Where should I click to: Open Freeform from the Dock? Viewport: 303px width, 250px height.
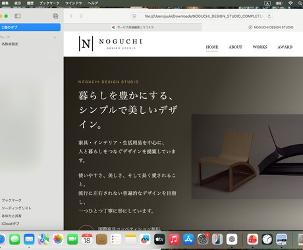[x=145, y=239]
